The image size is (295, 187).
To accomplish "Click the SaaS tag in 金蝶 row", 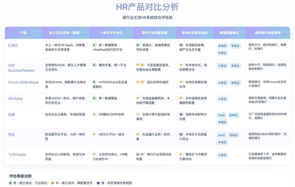I will click(x=221, y=115).
